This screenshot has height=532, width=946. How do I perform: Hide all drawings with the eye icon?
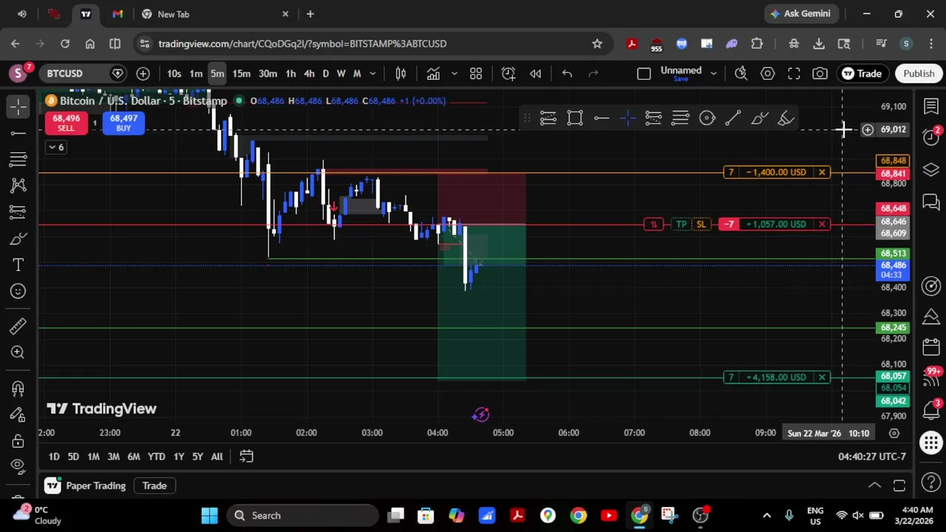(x=18, y=466)
